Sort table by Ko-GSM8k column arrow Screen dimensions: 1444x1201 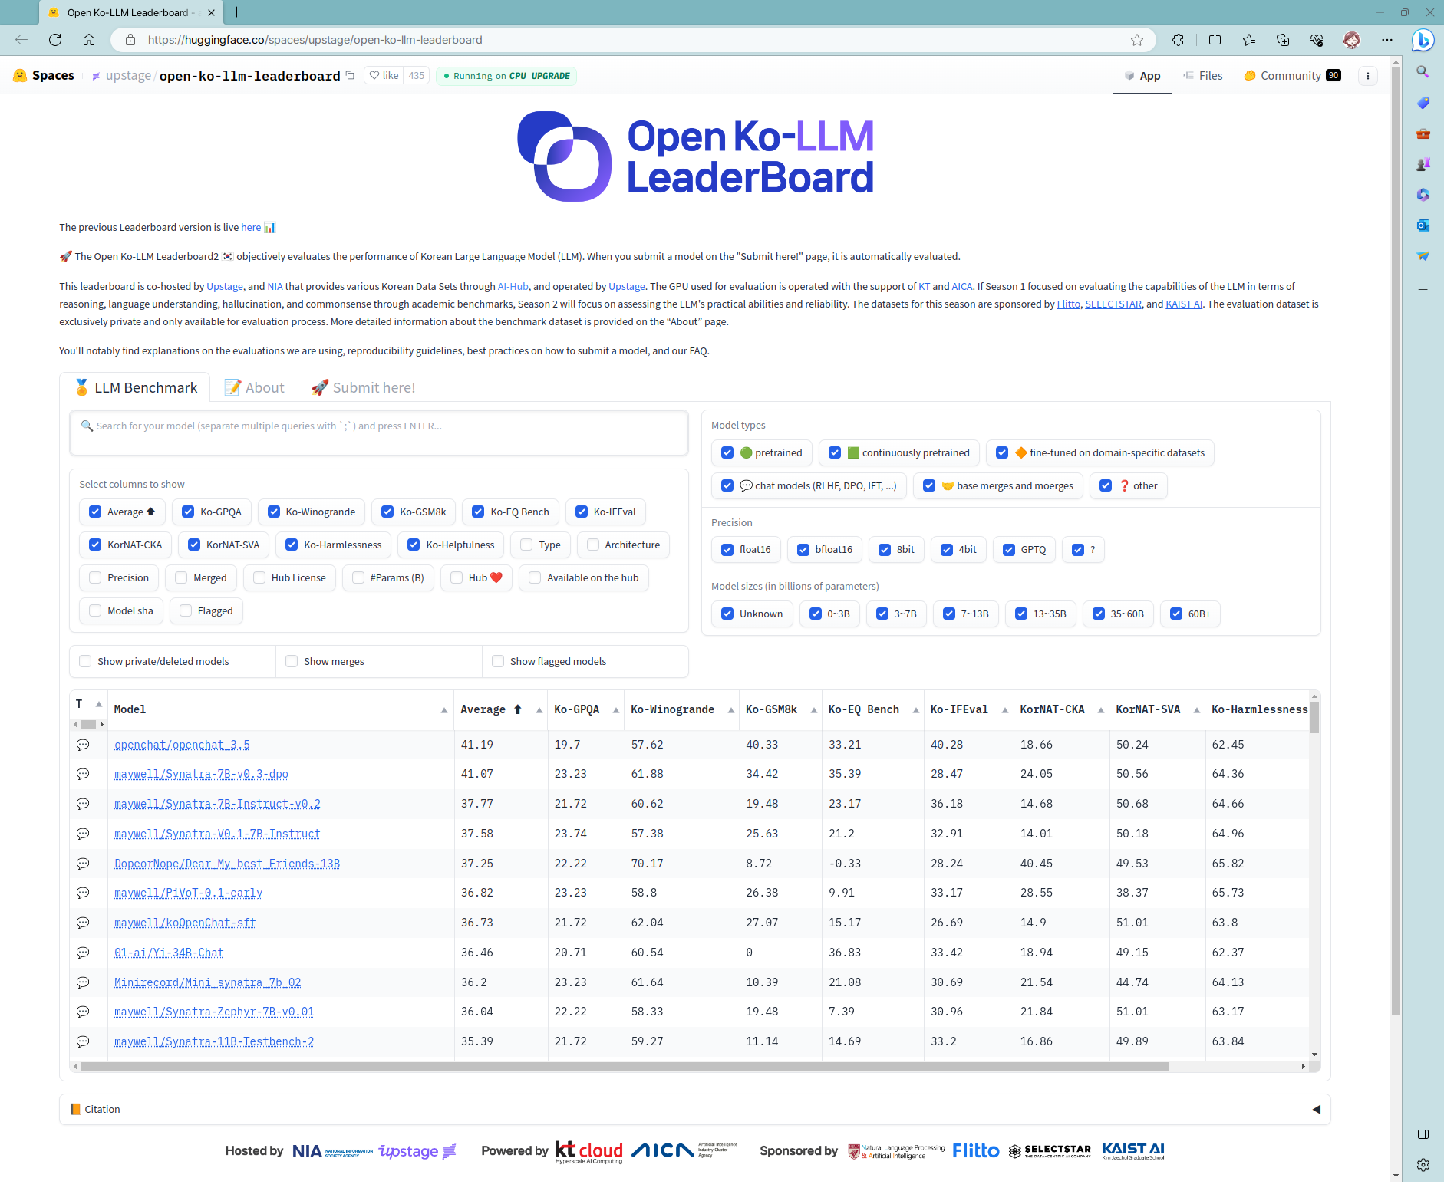pos(813,710)
